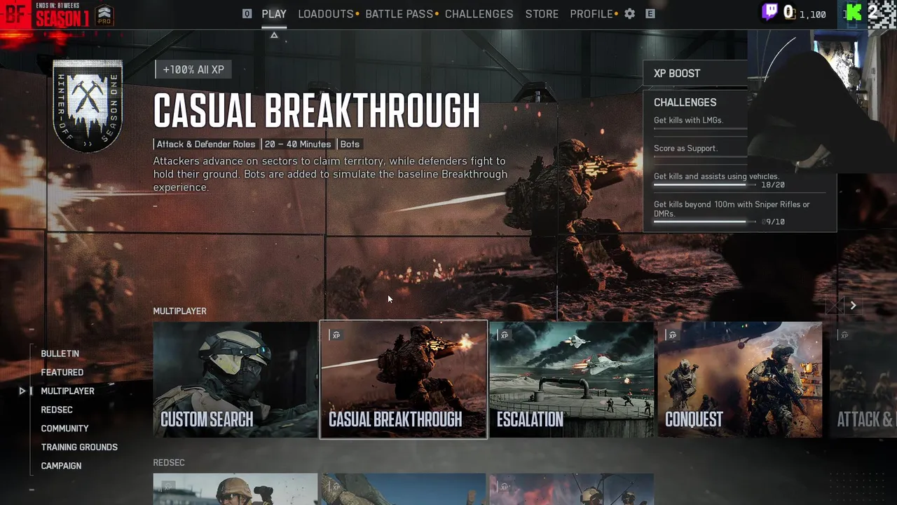Select the Casual Breakthrough mode card
Screen dimensions: 897x505
pyautogui.click(x=404, y=379)
